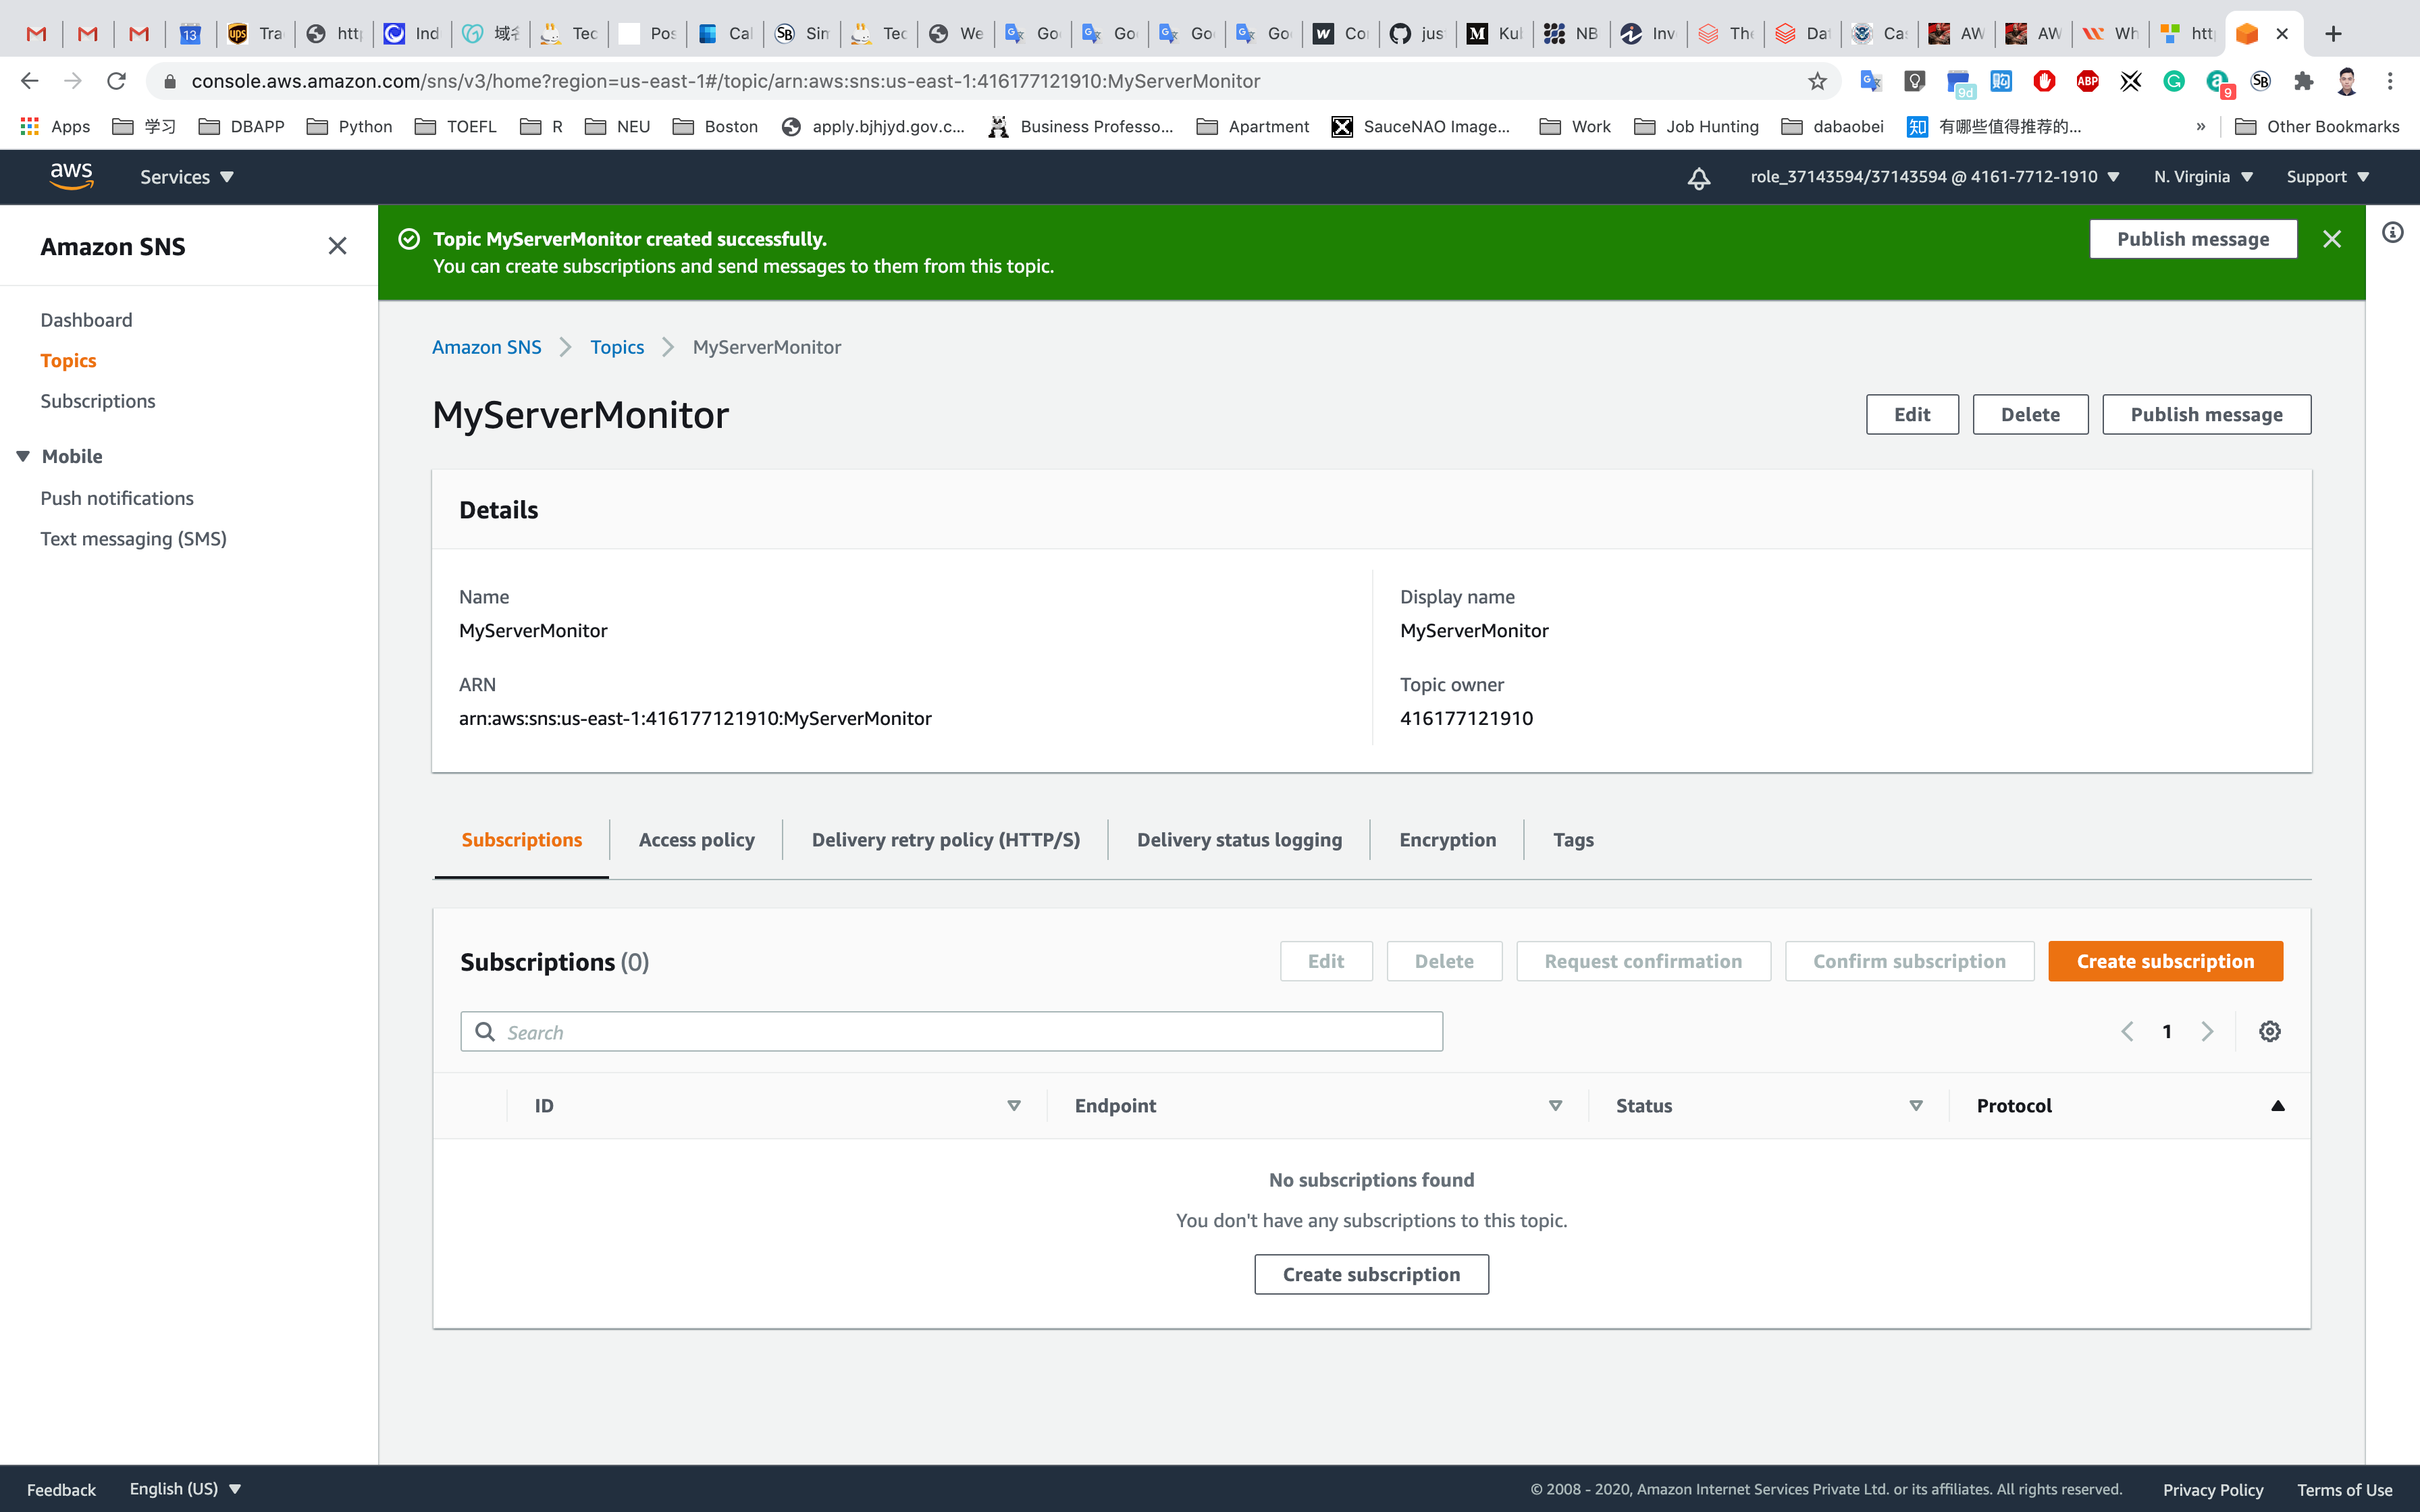
Task: Click the subscriptions Search field
Action: [951, 1032]
